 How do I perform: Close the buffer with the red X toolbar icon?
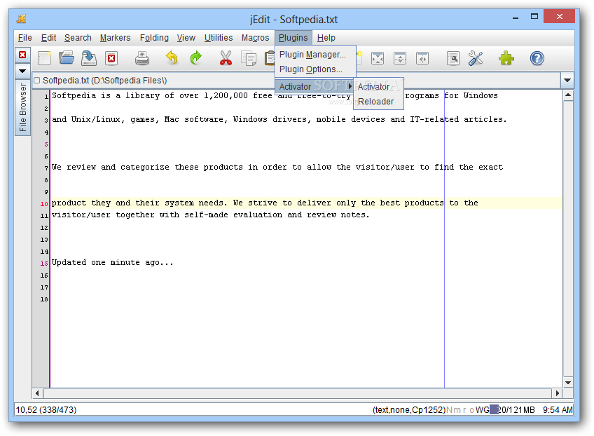coord(111,58)
